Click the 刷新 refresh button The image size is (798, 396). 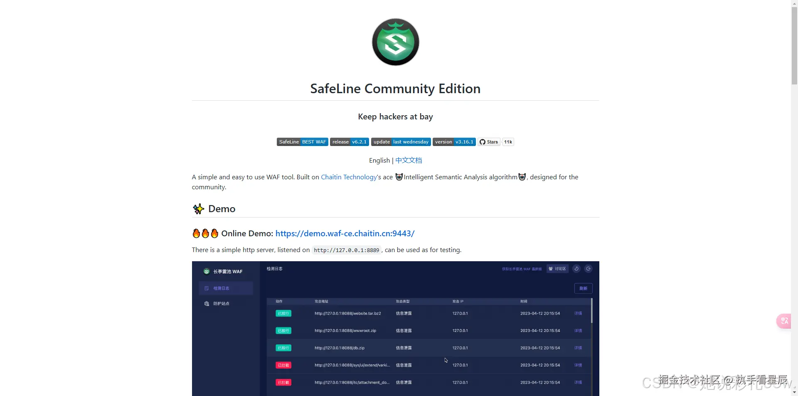(x=584, y=288)
